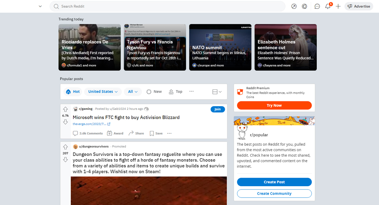Click the u/dungeonsurvivors avatar icon
The height and width of the screenshot is (205, 379).
click(76, 146)
